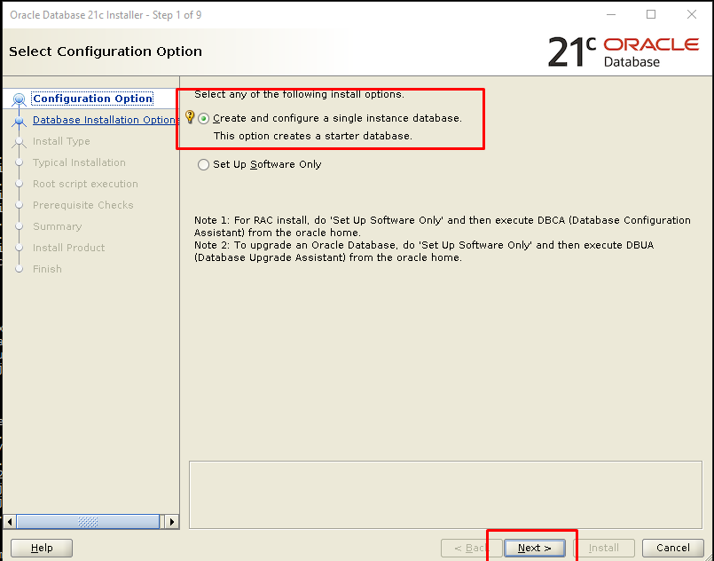Screen dimensions: 714x561
Task: Click the 'Typical Installation' step text
Action: 79,162
